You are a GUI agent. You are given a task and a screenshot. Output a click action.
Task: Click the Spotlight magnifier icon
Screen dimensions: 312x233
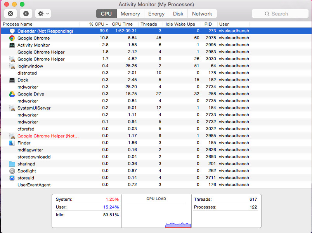(12, 171)
